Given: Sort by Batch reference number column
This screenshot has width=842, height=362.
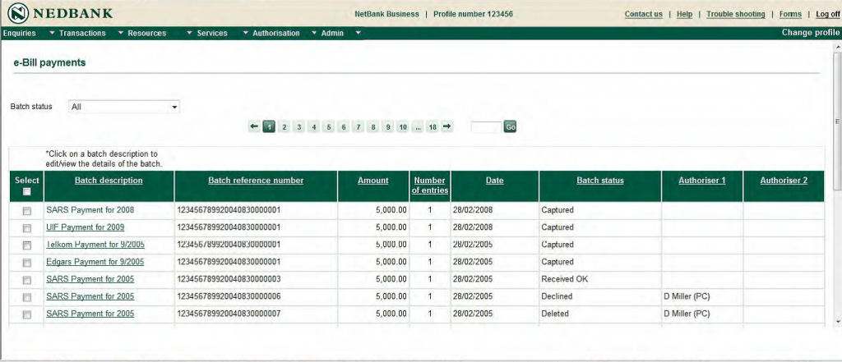Looking at the screenshot, I should [256, 181].
